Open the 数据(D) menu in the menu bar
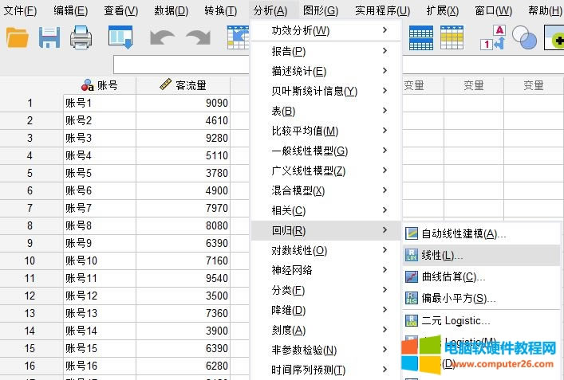The height and width of the screenshot is (380, 564). click(171, 10)
